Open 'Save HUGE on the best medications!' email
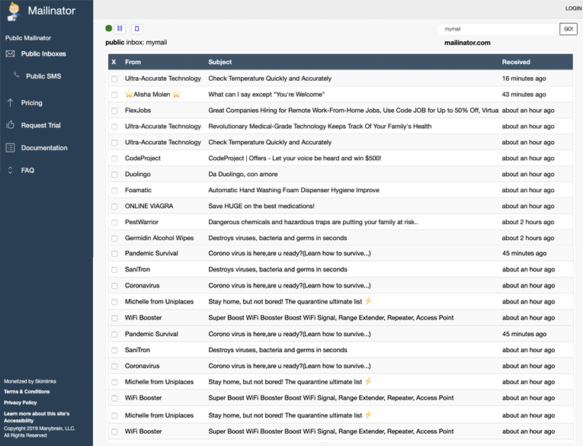The height and width of the screenshot is (446, 583). click(x=261, y=207)
